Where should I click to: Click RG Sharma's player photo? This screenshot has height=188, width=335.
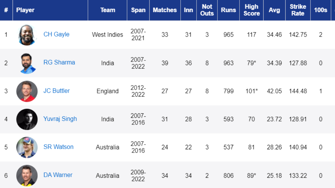tap(27, 63)
